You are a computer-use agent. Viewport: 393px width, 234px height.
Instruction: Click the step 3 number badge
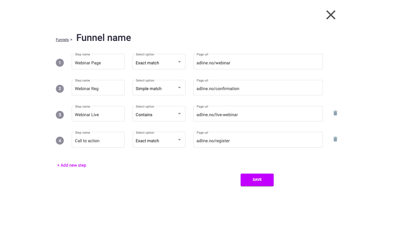coord(60,115)
